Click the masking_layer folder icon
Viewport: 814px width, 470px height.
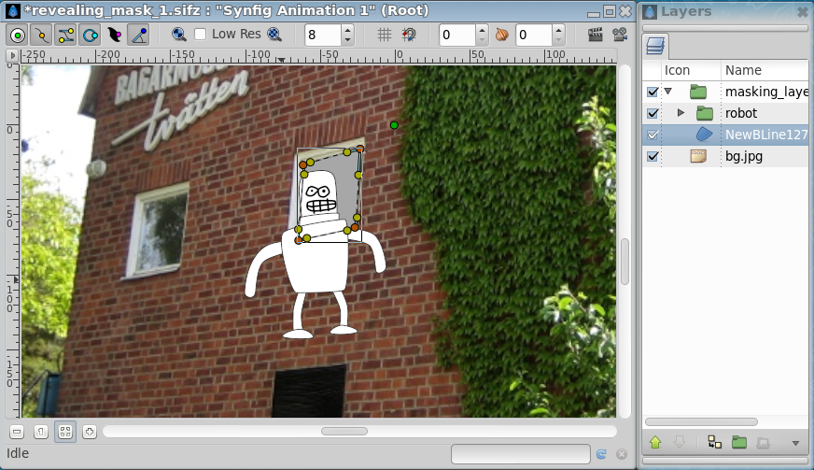[x=698, y=92]
